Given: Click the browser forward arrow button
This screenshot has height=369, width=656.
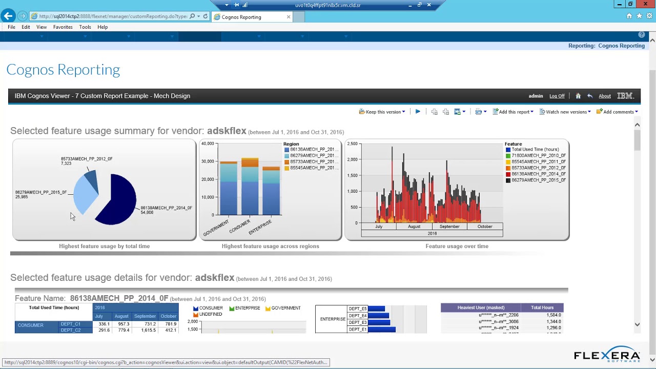Looking at the screenshot, I should pos(23,16).
